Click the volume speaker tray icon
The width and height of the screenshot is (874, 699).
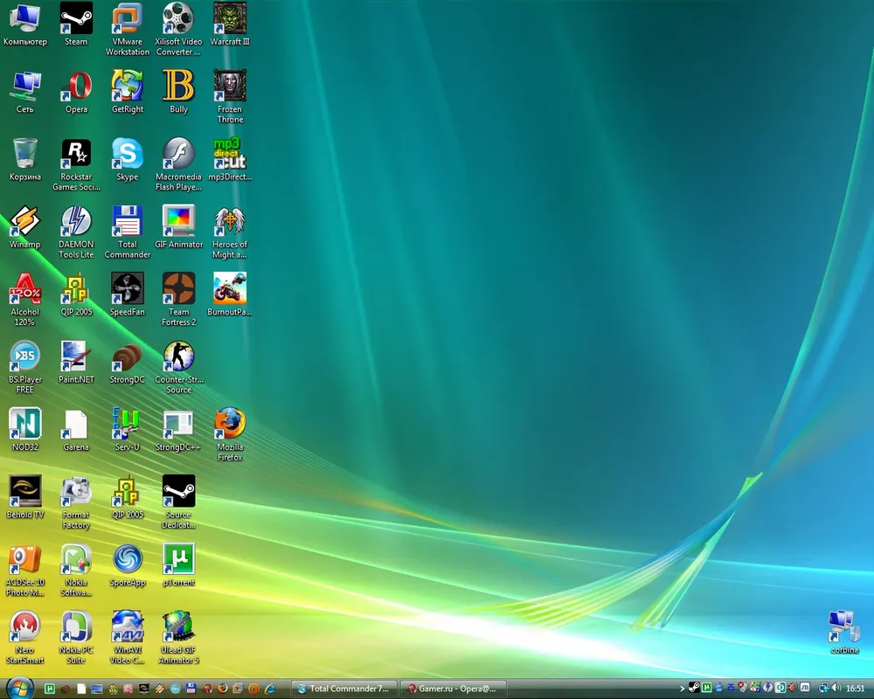point(836,689)
